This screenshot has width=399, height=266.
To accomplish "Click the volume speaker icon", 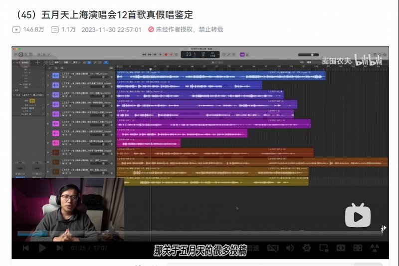I will coord(290,248).
